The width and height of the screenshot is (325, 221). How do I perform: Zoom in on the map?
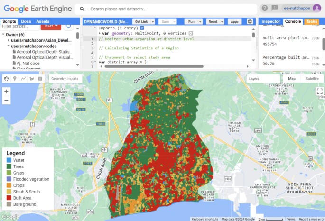[6, 92]
